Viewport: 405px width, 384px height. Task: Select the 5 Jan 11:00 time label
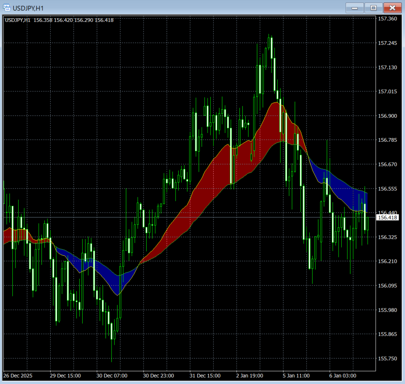pos(299,375)
